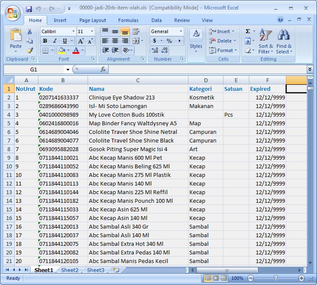The image size is (317, 285).
Task: Open the font name Calibri dropdown
Action: tap(73, 31)
